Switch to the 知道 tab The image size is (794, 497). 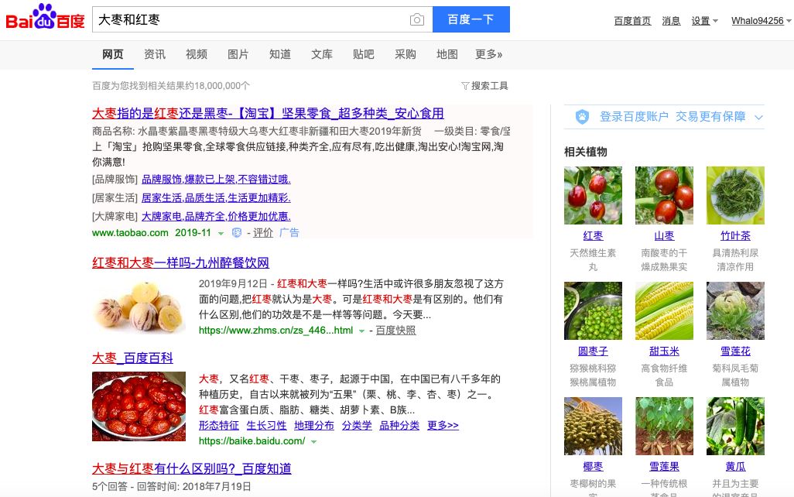(x=280, y=54)
